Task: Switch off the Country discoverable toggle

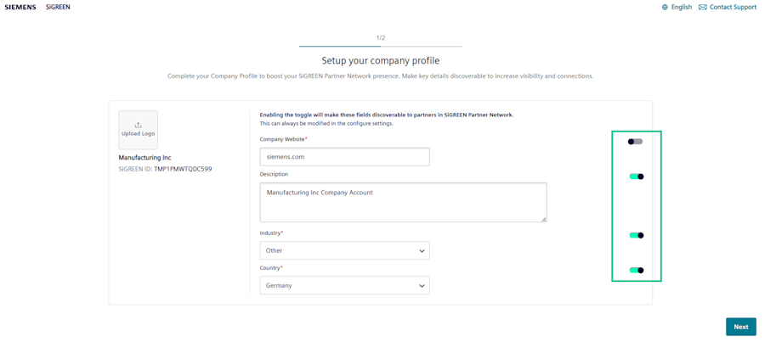Action: click(636, 270)
